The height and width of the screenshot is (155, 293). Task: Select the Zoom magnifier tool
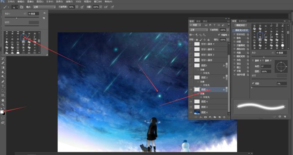3,105
